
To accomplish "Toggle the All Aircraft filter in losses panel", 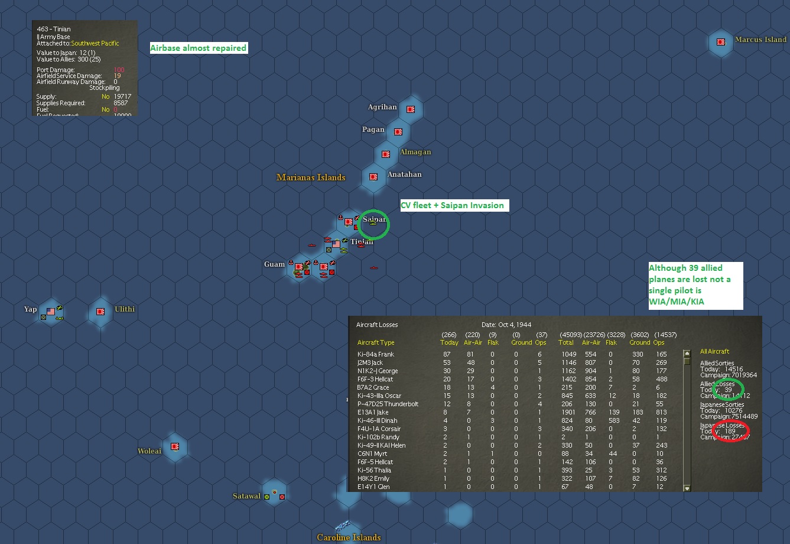I will (x=714, y=352).
